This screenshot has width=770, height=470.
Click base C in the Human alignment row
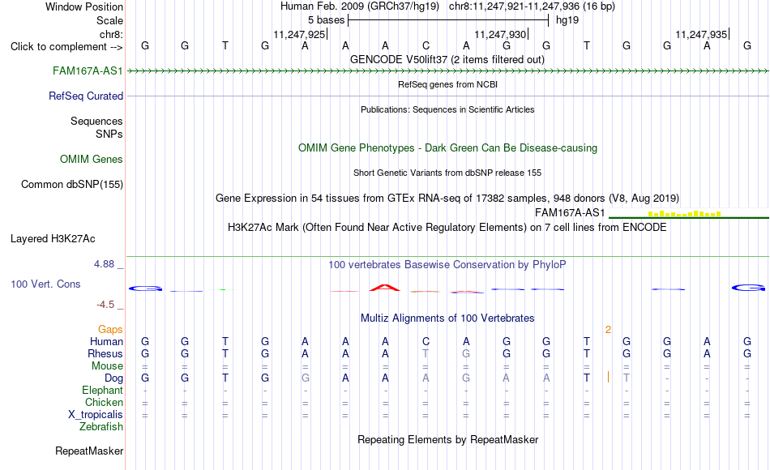(426, 341)
